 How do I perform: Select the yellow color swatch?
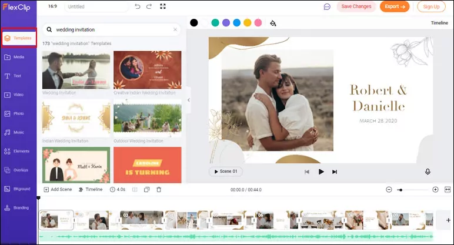tap(247, 22)
